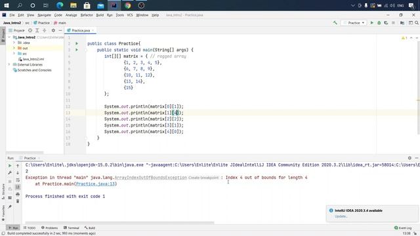
Task: Close the Practice.java editor tab
Action: pos(93,31)
